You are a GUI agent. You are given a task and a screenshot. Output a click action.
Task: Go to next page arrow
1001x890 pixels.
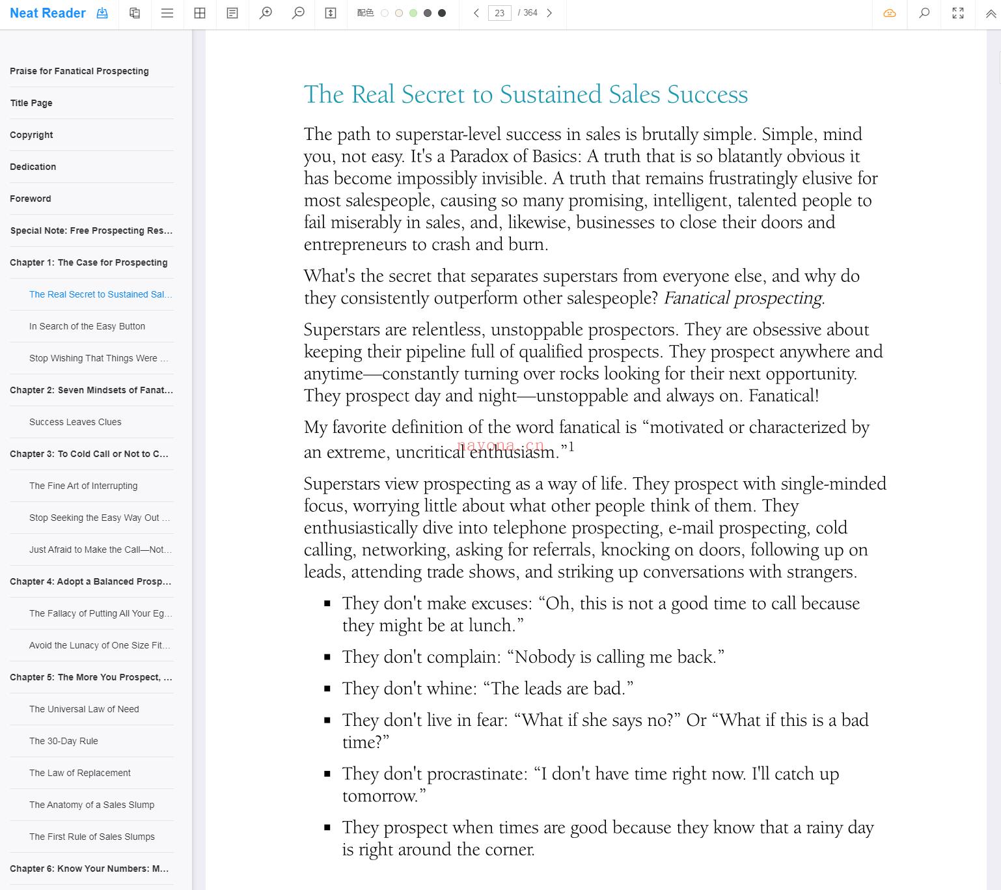pyautogui.click(x=549, y=13)
